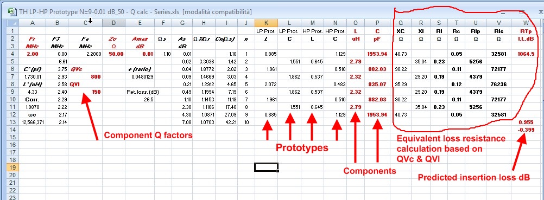Select column A header
The width and height of the screenshot is (544, 200).
32,23
